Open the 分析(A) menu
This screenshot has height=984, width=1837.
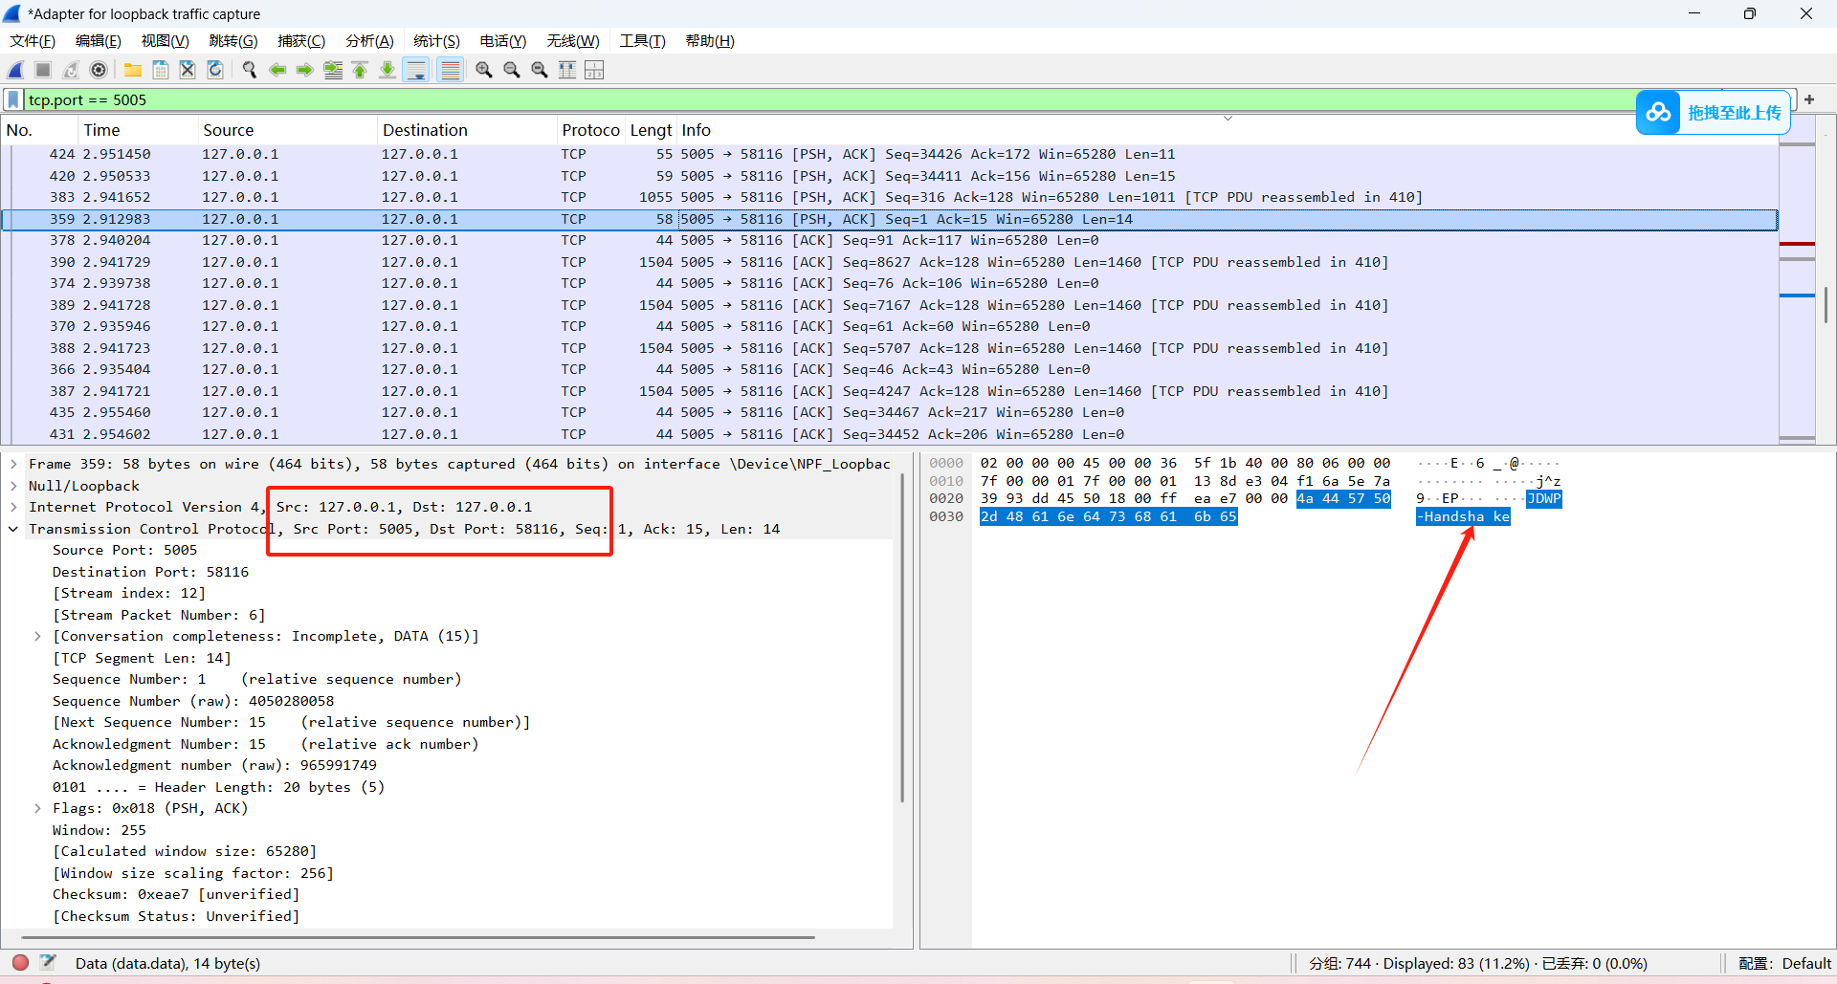[369, 41]
